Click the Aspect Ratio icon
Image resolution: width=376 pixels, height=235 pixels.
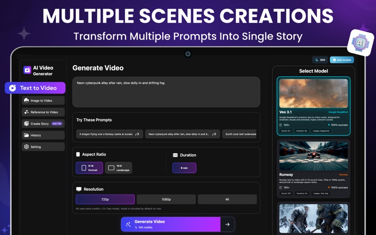(x=78, y=154)
